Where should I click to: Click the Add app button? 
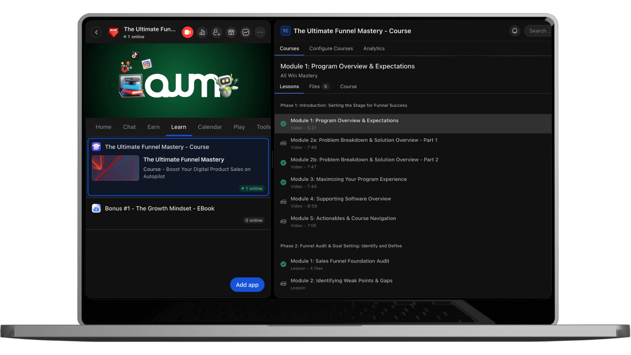tap(247, 285)
